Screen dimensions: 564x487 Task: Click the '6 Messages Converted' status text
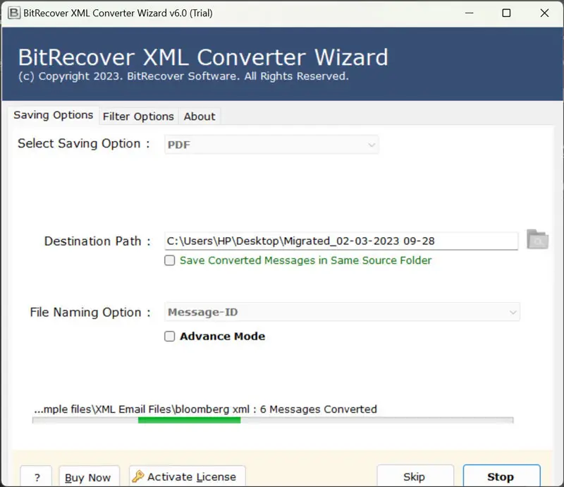pos(319,409)
